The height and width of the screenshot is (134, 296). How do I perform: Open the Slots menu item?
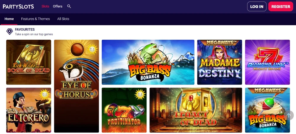(x=45, y=7)
